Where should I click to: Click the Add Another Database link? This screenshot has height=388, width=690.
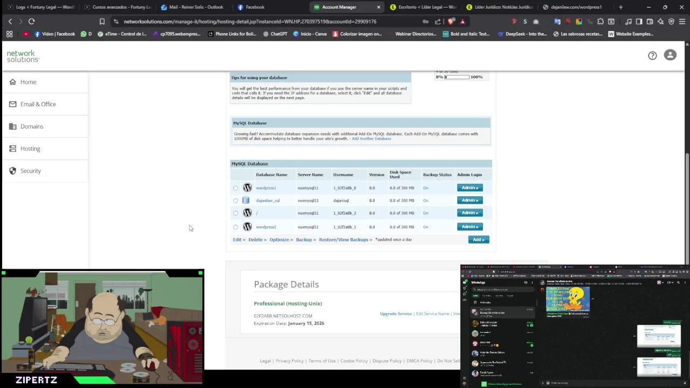tap(371, 138)
